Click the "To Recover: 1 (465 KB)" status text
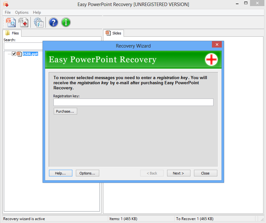This screenshot has width=266, height=223. 195,219
